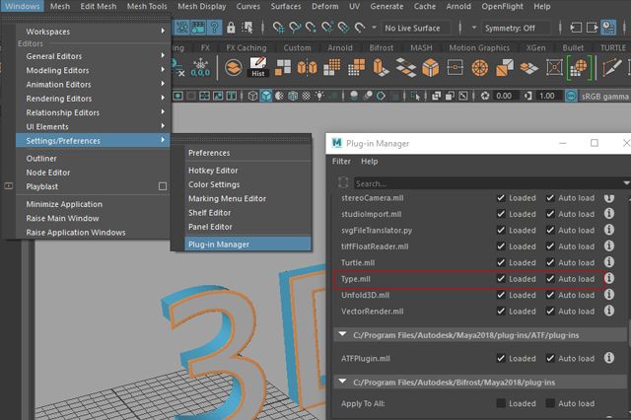Screen dimensions: 631x420
Task: Click the green-bracketed sphere shelf icon
Action: click(x=579, y=67)
